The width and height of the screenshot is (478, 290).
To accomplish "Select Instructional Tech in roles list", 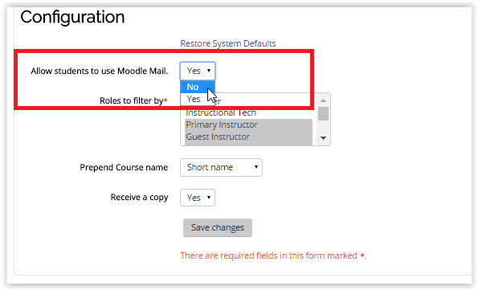I will (248, 112).
